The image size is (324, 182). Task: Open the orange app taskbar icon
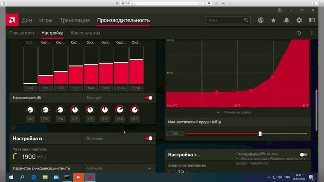(x=78, y=177)
